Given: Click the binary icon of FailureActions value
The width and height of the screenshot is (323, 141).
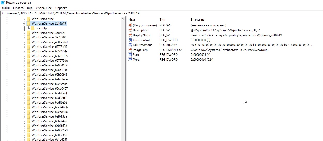Looking at the screenshot, I should tap(130, 45).
